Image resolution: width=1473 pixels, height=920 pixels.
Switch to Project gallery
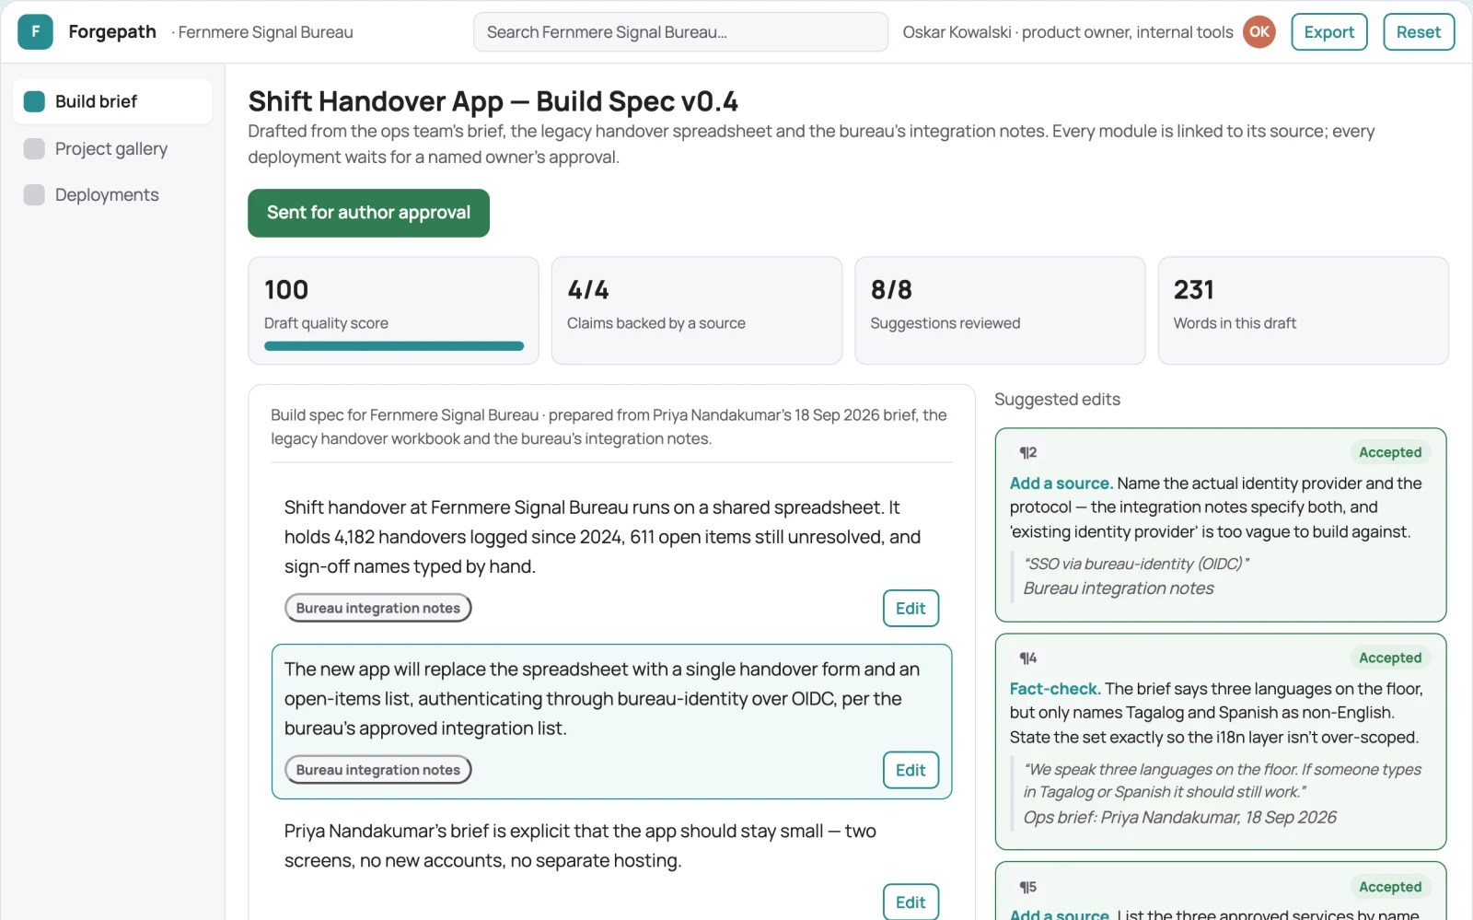tap(112, 148)
